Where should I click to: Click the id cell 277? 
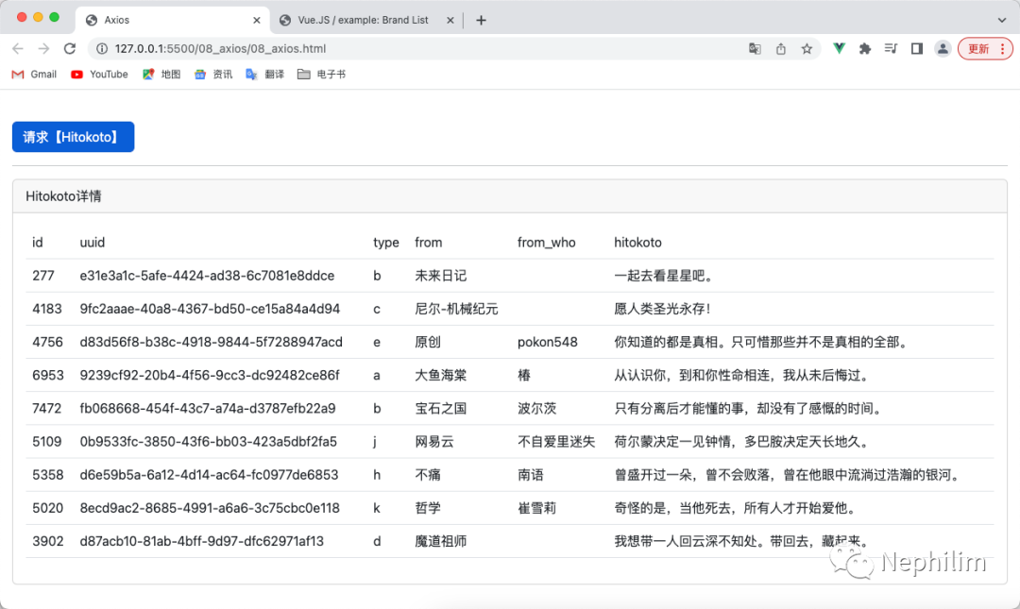[42, 276]
